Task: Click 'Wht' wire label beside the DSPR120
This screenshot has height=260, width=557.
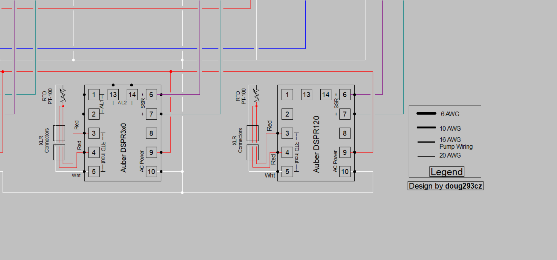Action: [x=270, y=175]
